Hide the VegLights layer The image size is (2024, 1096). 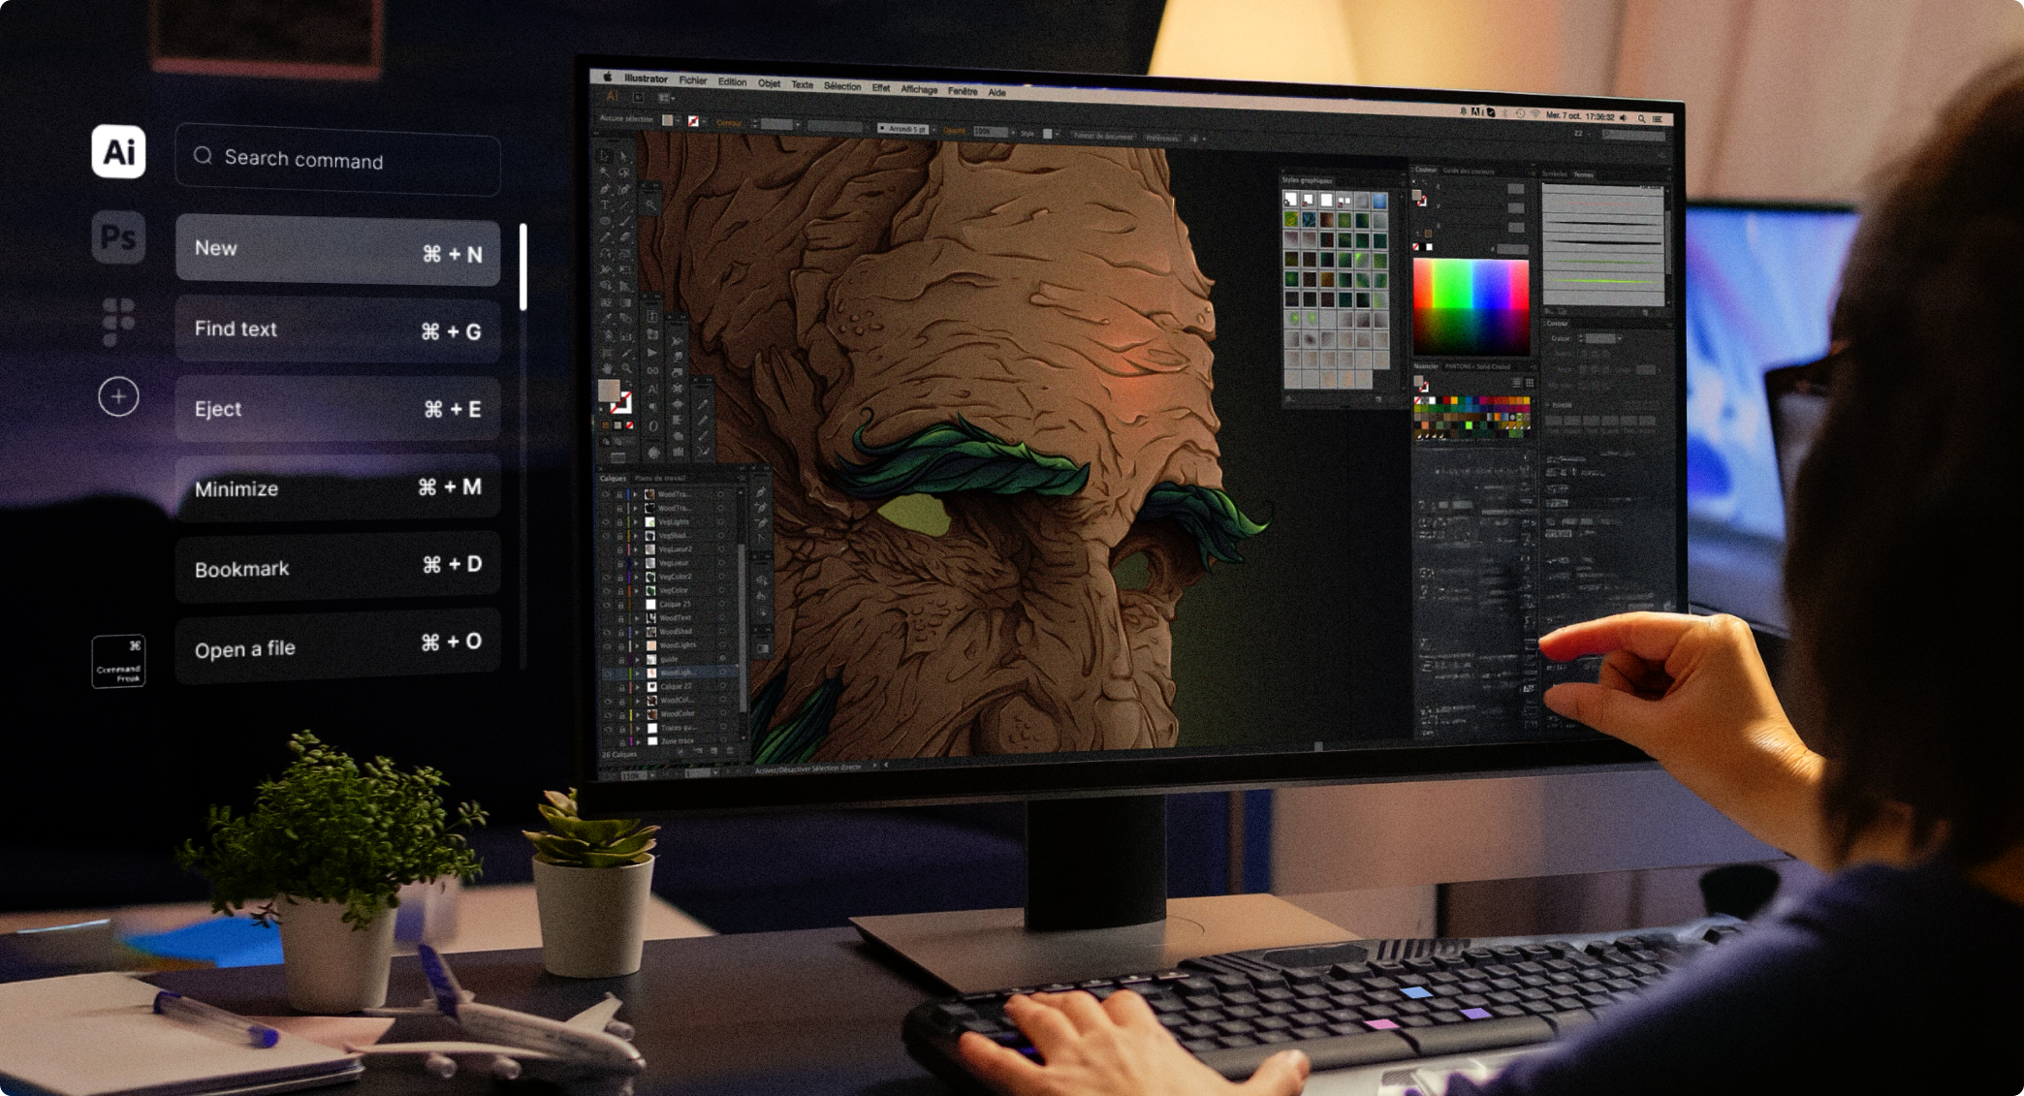coord(607,521)
